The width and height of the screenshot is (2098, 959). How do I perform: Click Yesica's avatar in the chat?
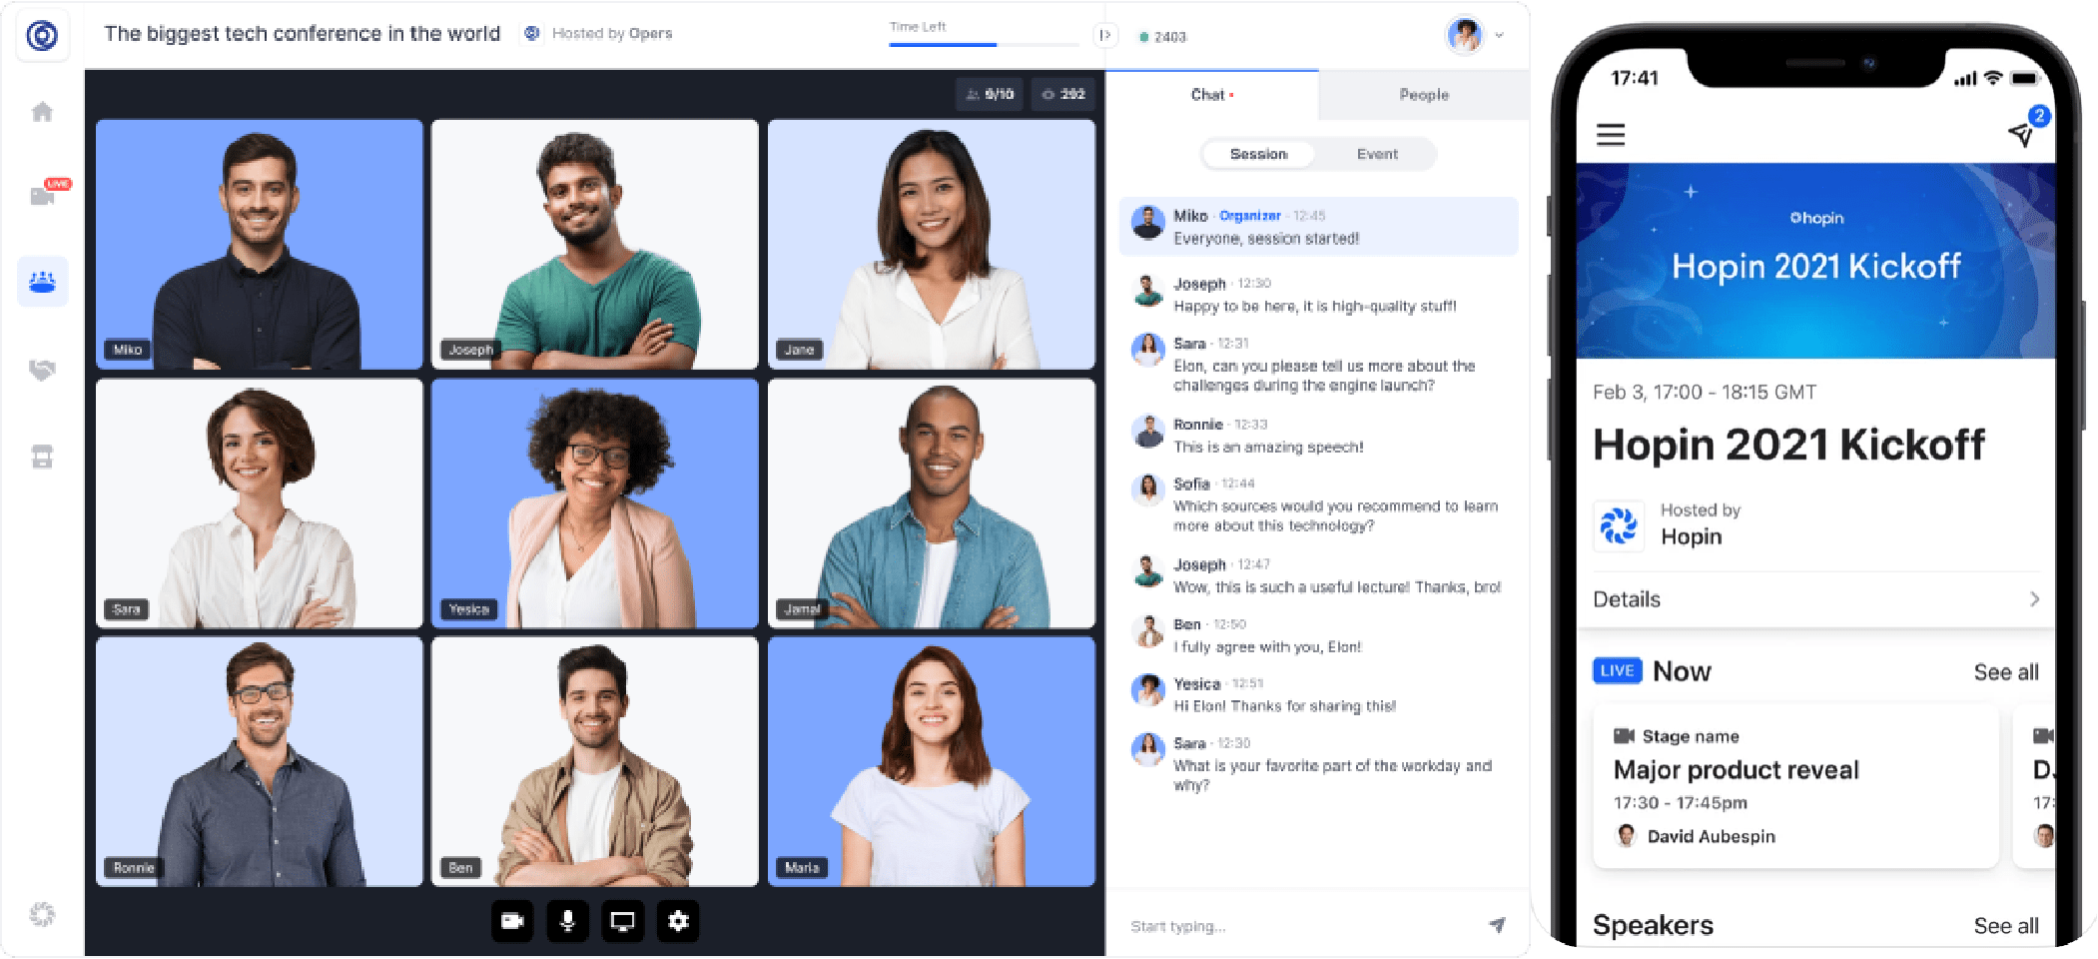click(1148, 690)
